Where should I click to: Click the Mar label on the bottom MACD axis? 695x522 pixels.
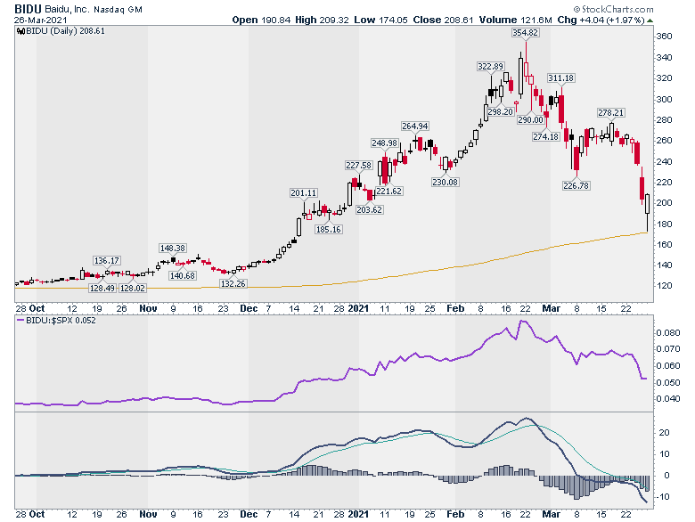[551, 514]
